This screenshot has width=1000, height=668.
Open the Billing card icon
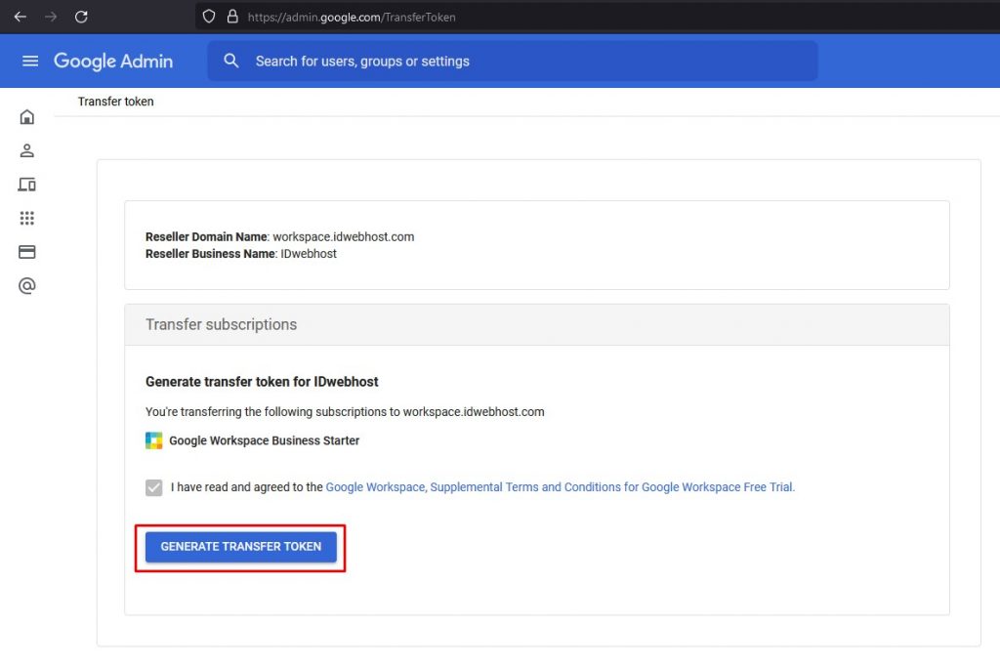click(26, 251)
